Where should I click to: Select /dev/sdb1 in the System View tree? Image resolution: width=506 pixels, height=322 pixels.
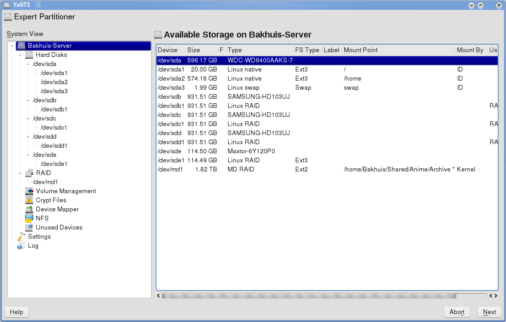click(x=54, y=109)
